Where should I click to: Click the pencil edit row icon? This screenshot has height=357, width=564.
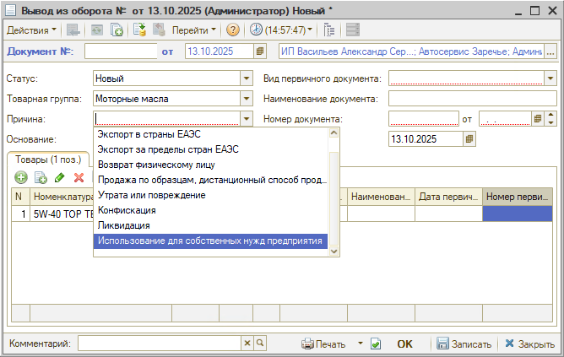click(x=59, y=177)
